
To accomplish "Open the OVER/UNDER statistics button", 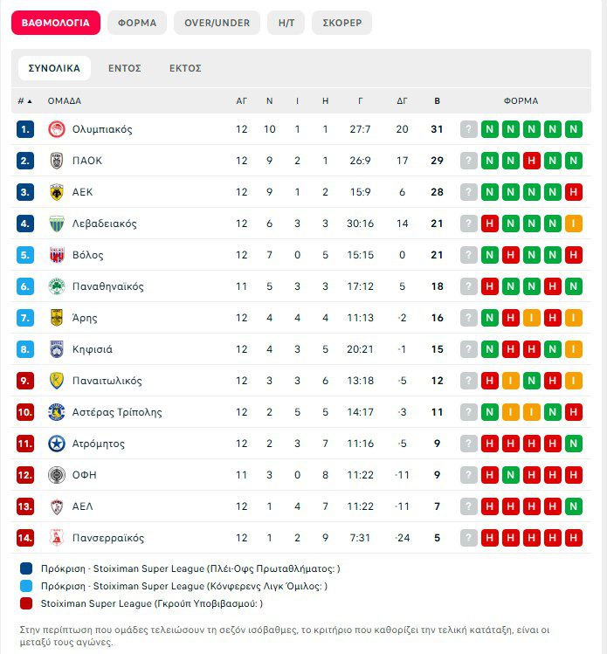I will coord(217,23).
